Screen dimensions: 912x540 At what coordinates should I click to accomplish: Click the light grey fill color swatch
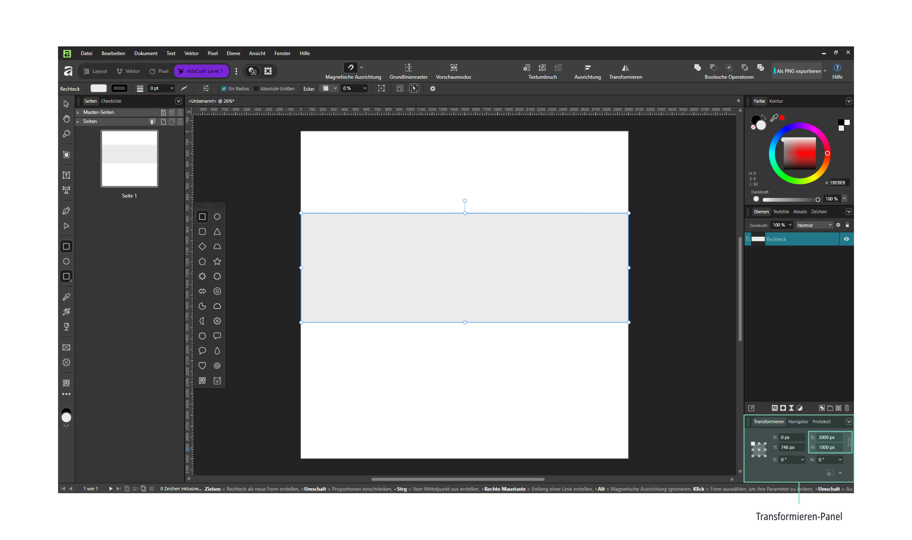pyautogui.click(x=99, y=88)
